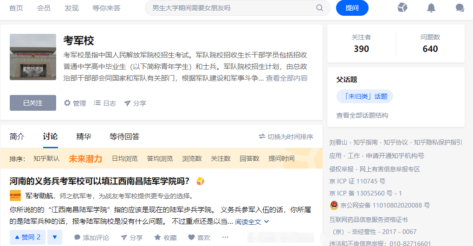Image resolution: width=473 pixels, height=246 pixels.
Task: Open 知乎指南 footer link
Action: tap(365, 142)
